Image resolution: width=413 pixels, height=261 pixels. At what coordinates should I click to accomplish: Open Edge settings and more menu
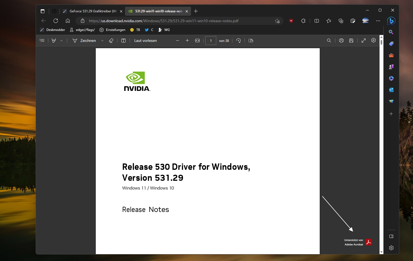[x=378, y=21]
